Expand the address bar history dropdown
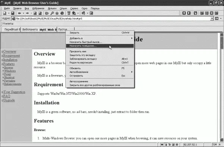224x147 pixels. [x=212, y=18]
